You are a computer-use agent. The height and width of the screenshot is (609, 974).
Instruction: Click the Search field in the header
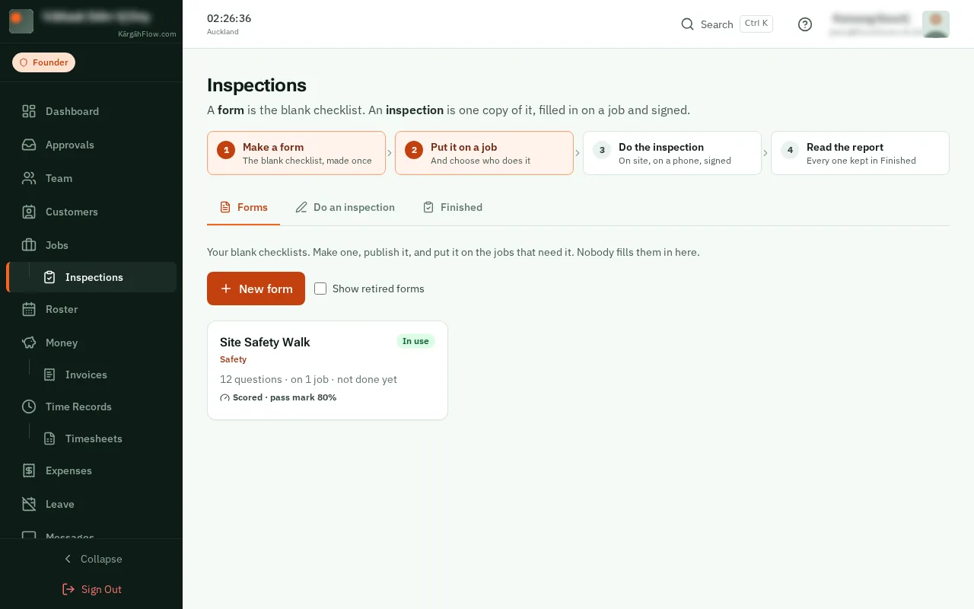tap(727, 24)
